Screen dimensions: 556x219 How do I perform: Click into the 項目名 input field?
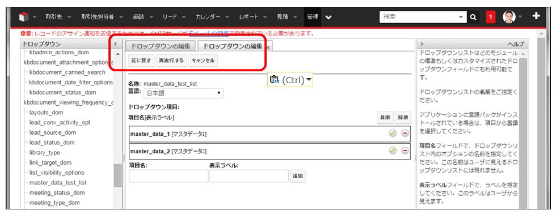point(169,176)
